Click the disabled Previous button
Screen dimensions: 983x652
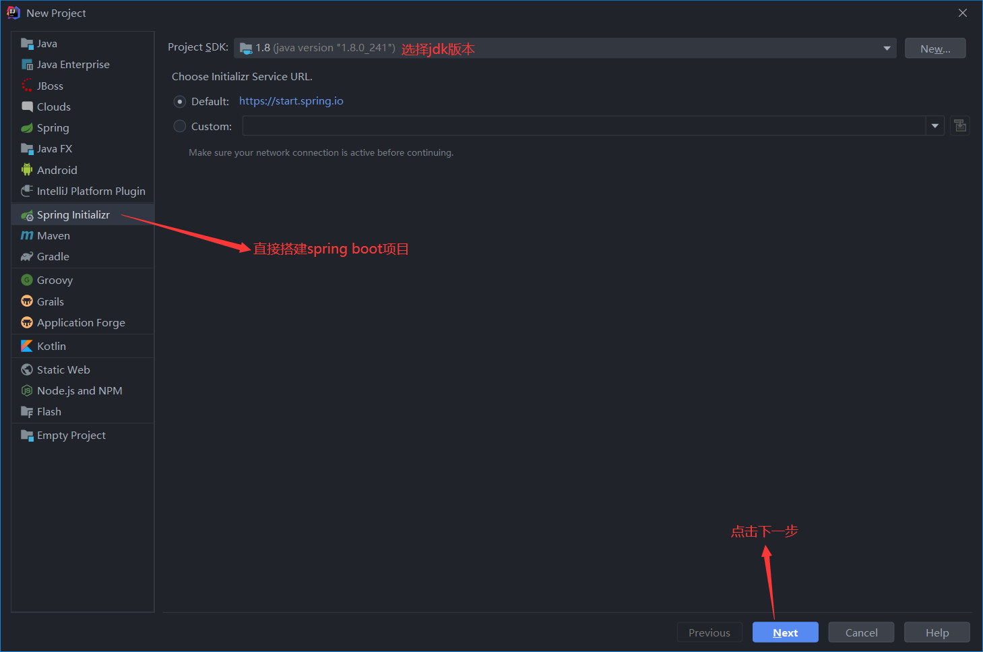coord(709,632)
